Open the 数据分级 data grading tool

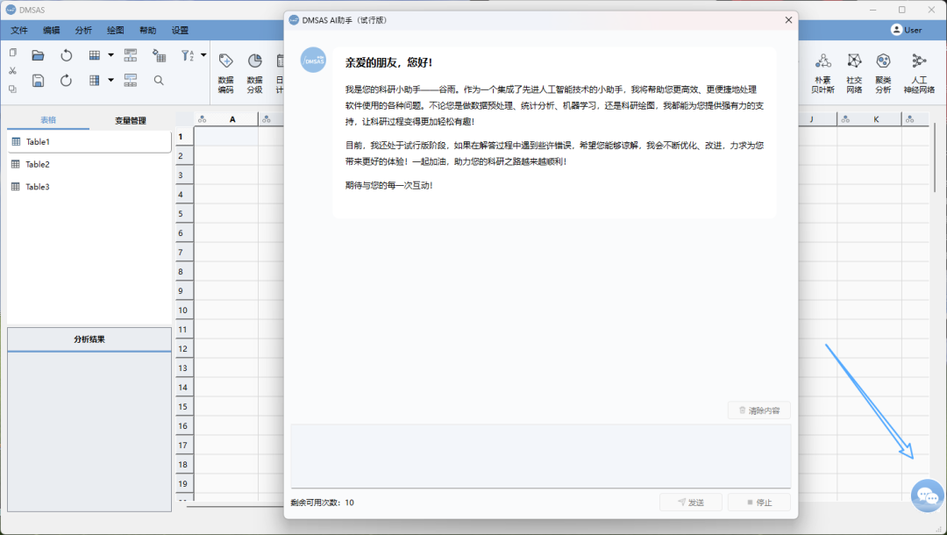tap(254, 71)
